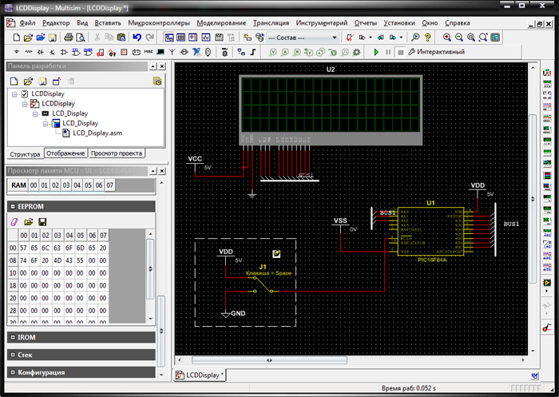Select EEPROM cell value 57
The width and height of the screenshot is (559, 397).
point(23,248)
